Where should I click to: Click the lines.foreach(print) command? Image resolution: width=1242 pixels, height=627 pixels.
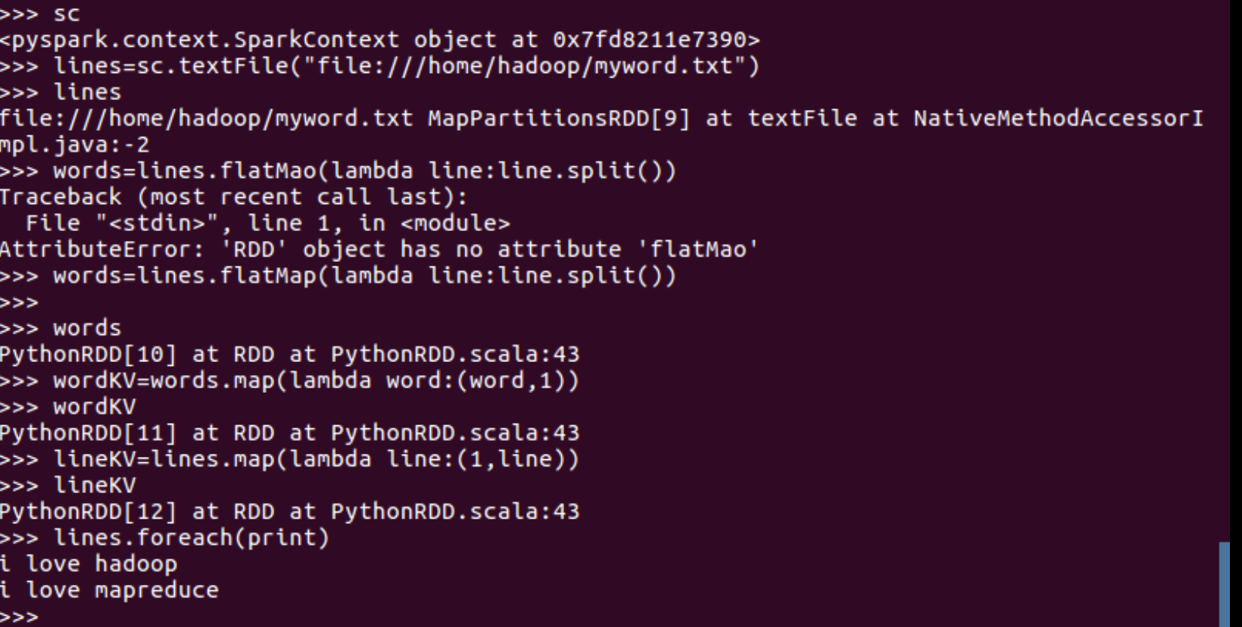point(191,537)
